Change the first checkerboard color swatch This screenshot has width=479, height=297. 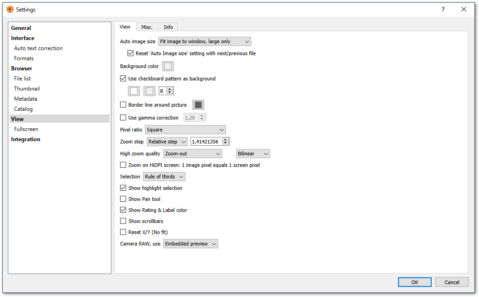pos(134,91)
